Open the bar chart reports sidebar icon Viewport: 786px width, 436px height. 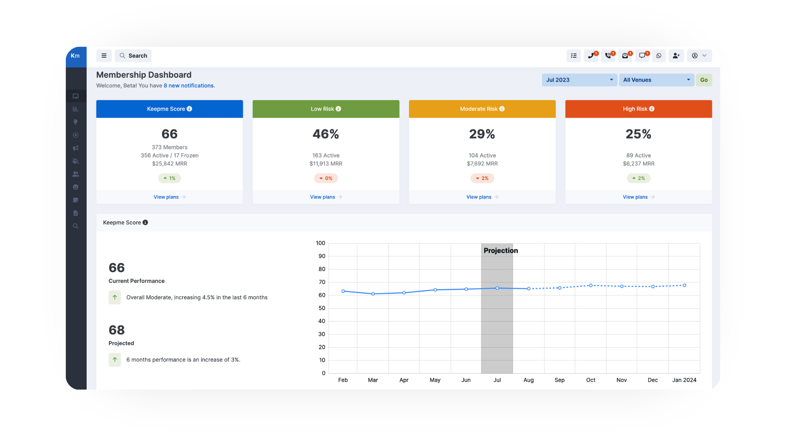76,109
